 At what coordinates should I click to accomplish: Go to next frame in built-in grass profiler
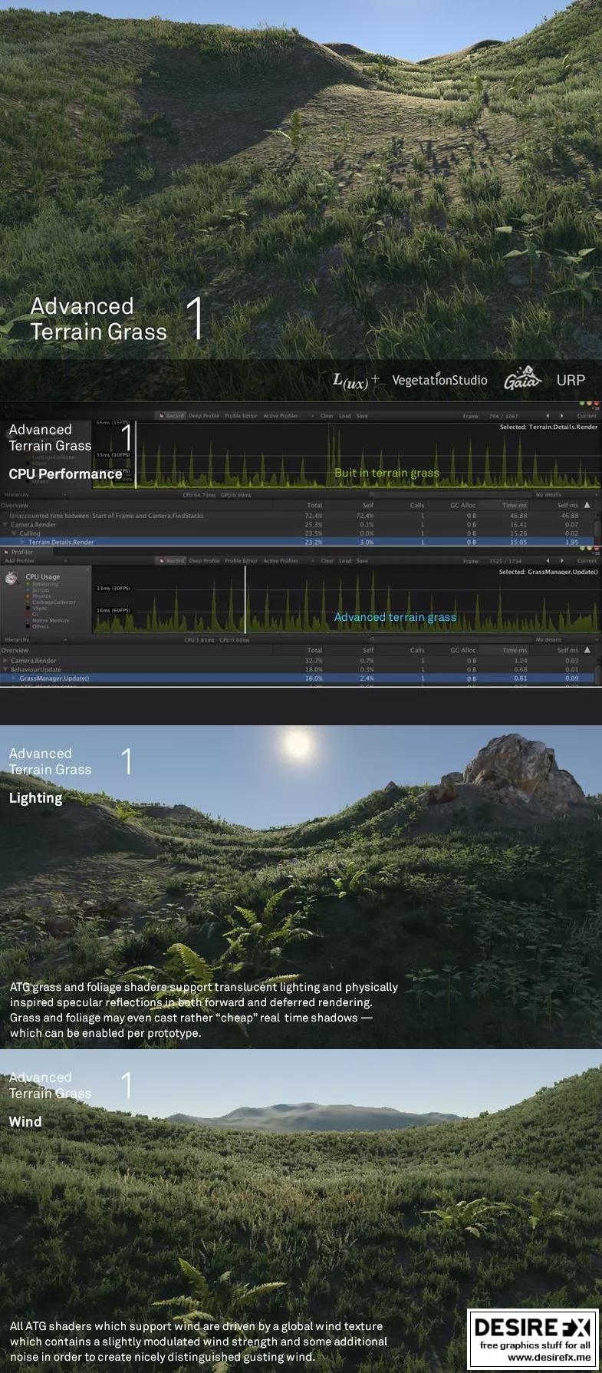pyautogui.click(x=561, y=416)
